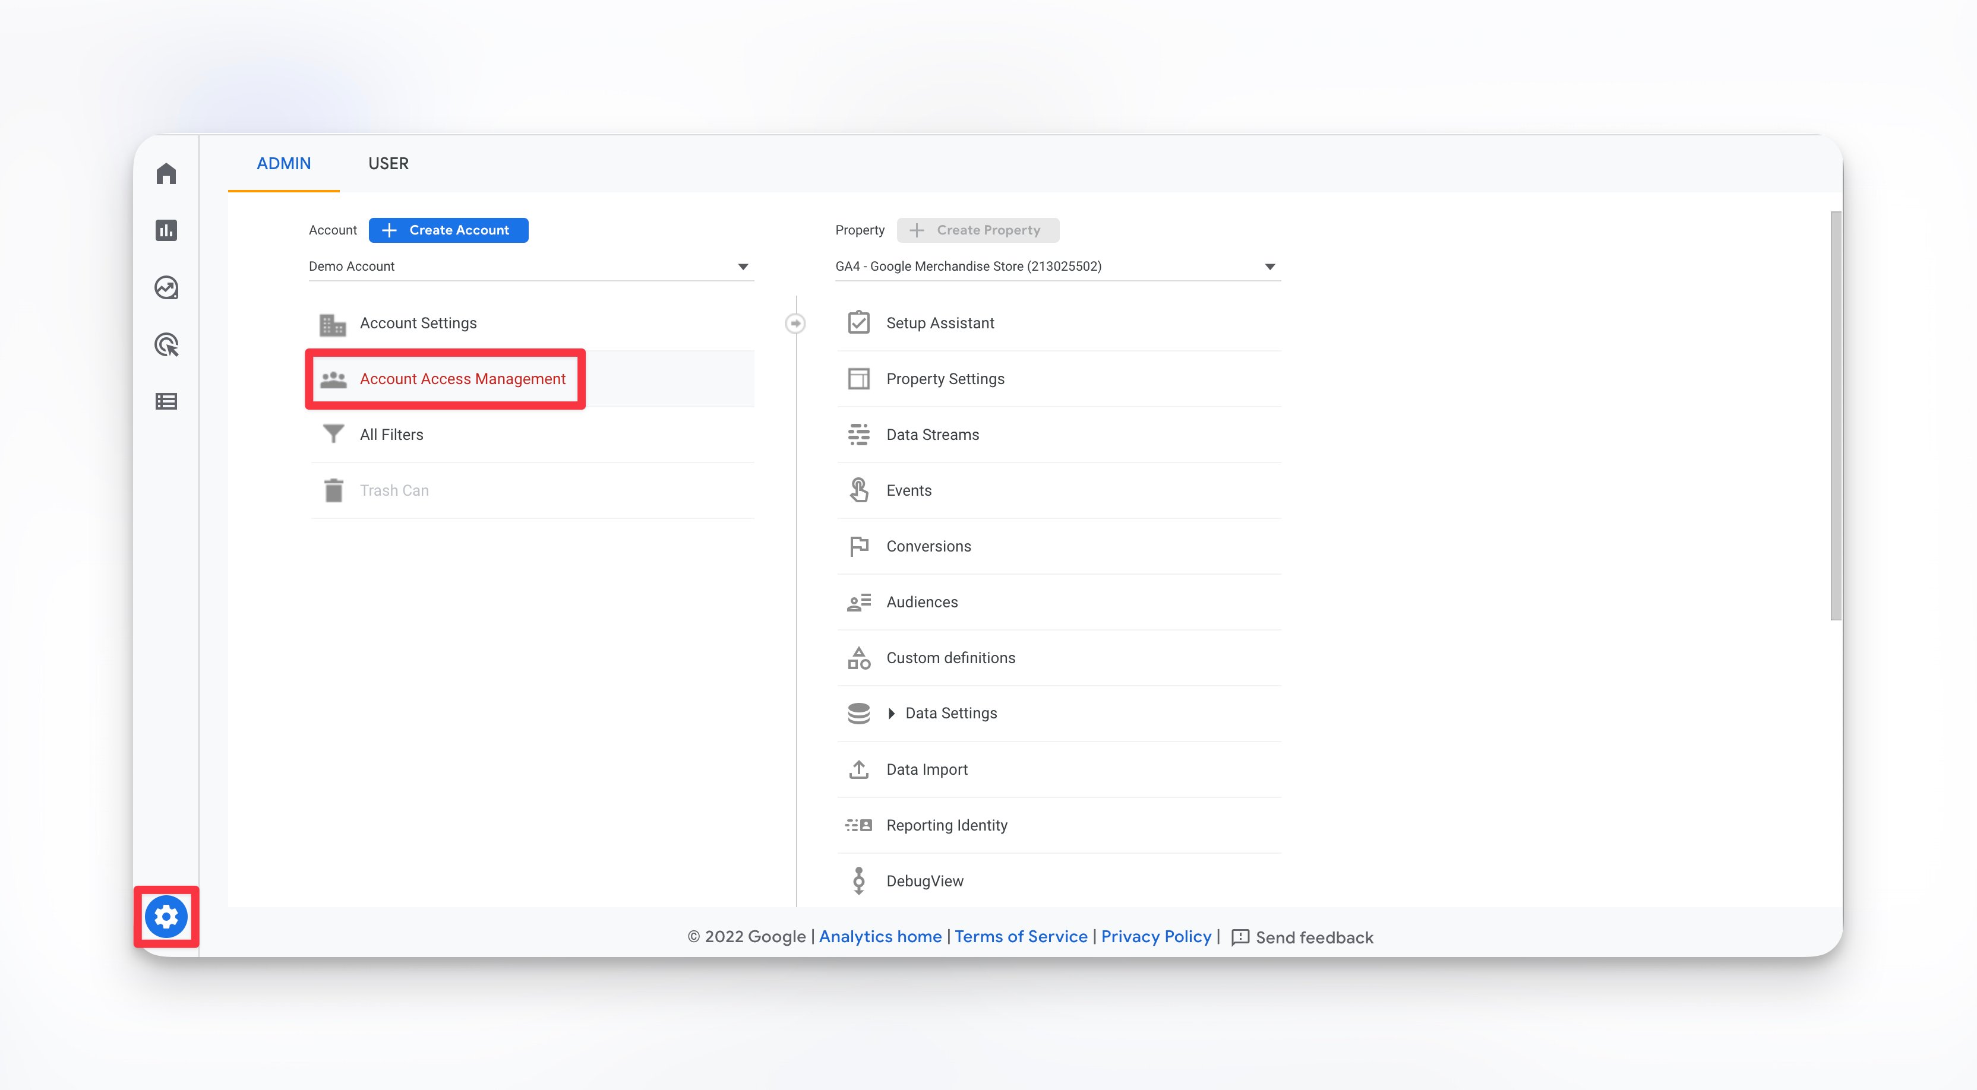Click the Create Property button
The width and height of the screenshot is (1977, 1090).
[978, 230]
